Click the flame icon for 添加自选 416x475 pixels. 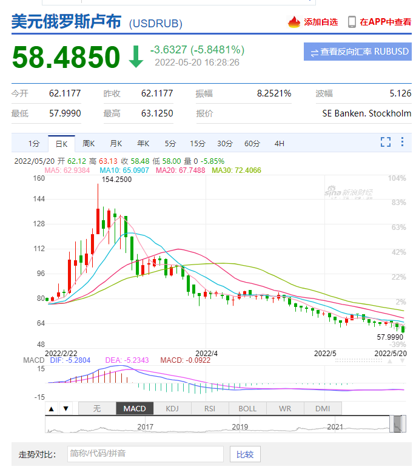click(294, 22)
